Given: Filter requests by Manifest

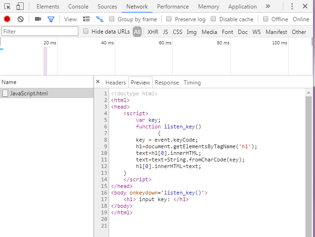Looking at the screenshot, I should point(276,32).
